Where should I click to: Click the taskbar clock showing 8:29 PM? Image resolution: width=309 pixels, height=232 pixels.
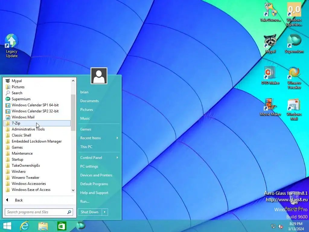click(x=296, y=226)
